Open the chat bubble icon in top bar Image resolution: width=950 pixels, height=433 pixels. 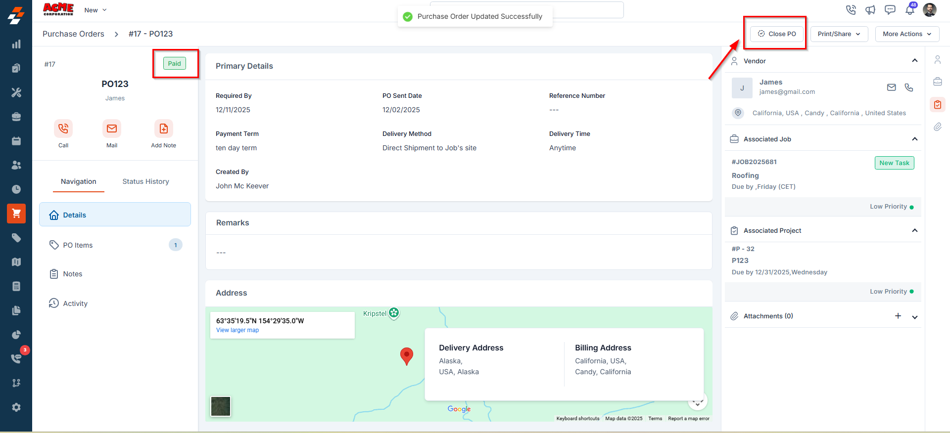(890, 10)
